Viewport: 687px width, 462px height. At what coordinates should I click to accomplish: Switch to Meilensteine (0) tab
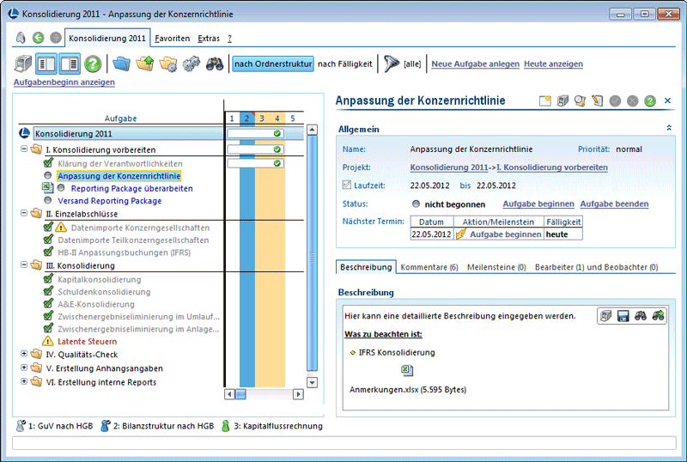[x=496, y=267]
